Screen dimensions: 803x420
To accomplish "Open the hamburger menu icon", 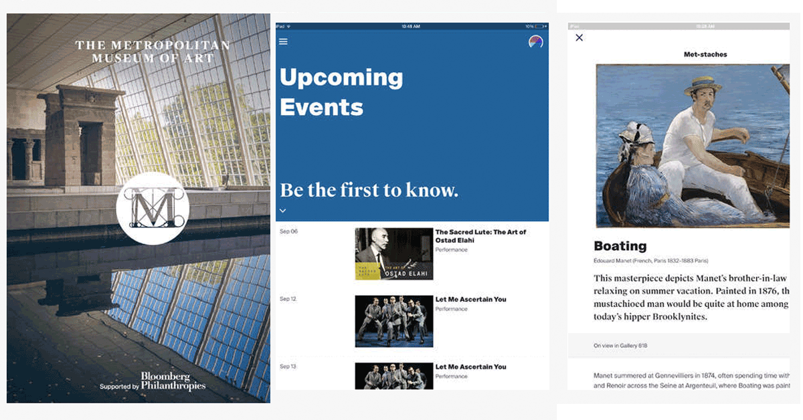I will coord(283,41).
